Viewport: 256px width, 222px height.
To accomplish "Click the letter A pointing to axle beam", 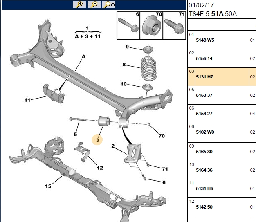I will [83, 56].
